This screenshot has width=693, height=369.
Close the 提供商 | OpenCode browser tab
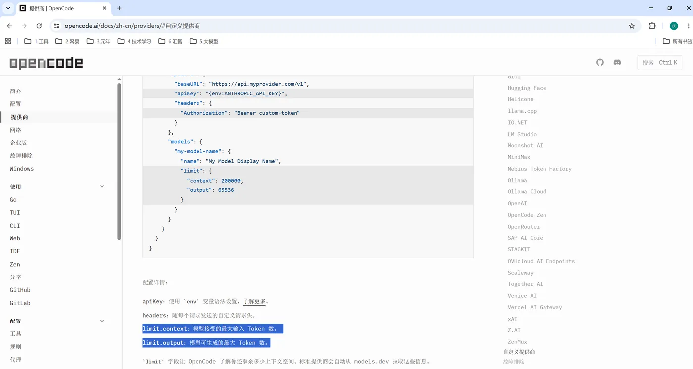pyautogui.click(x=105, y=8)
